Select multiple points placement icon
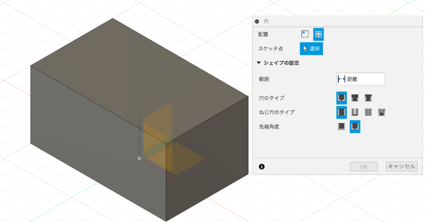The image size is (425, 222). point(318,35)
